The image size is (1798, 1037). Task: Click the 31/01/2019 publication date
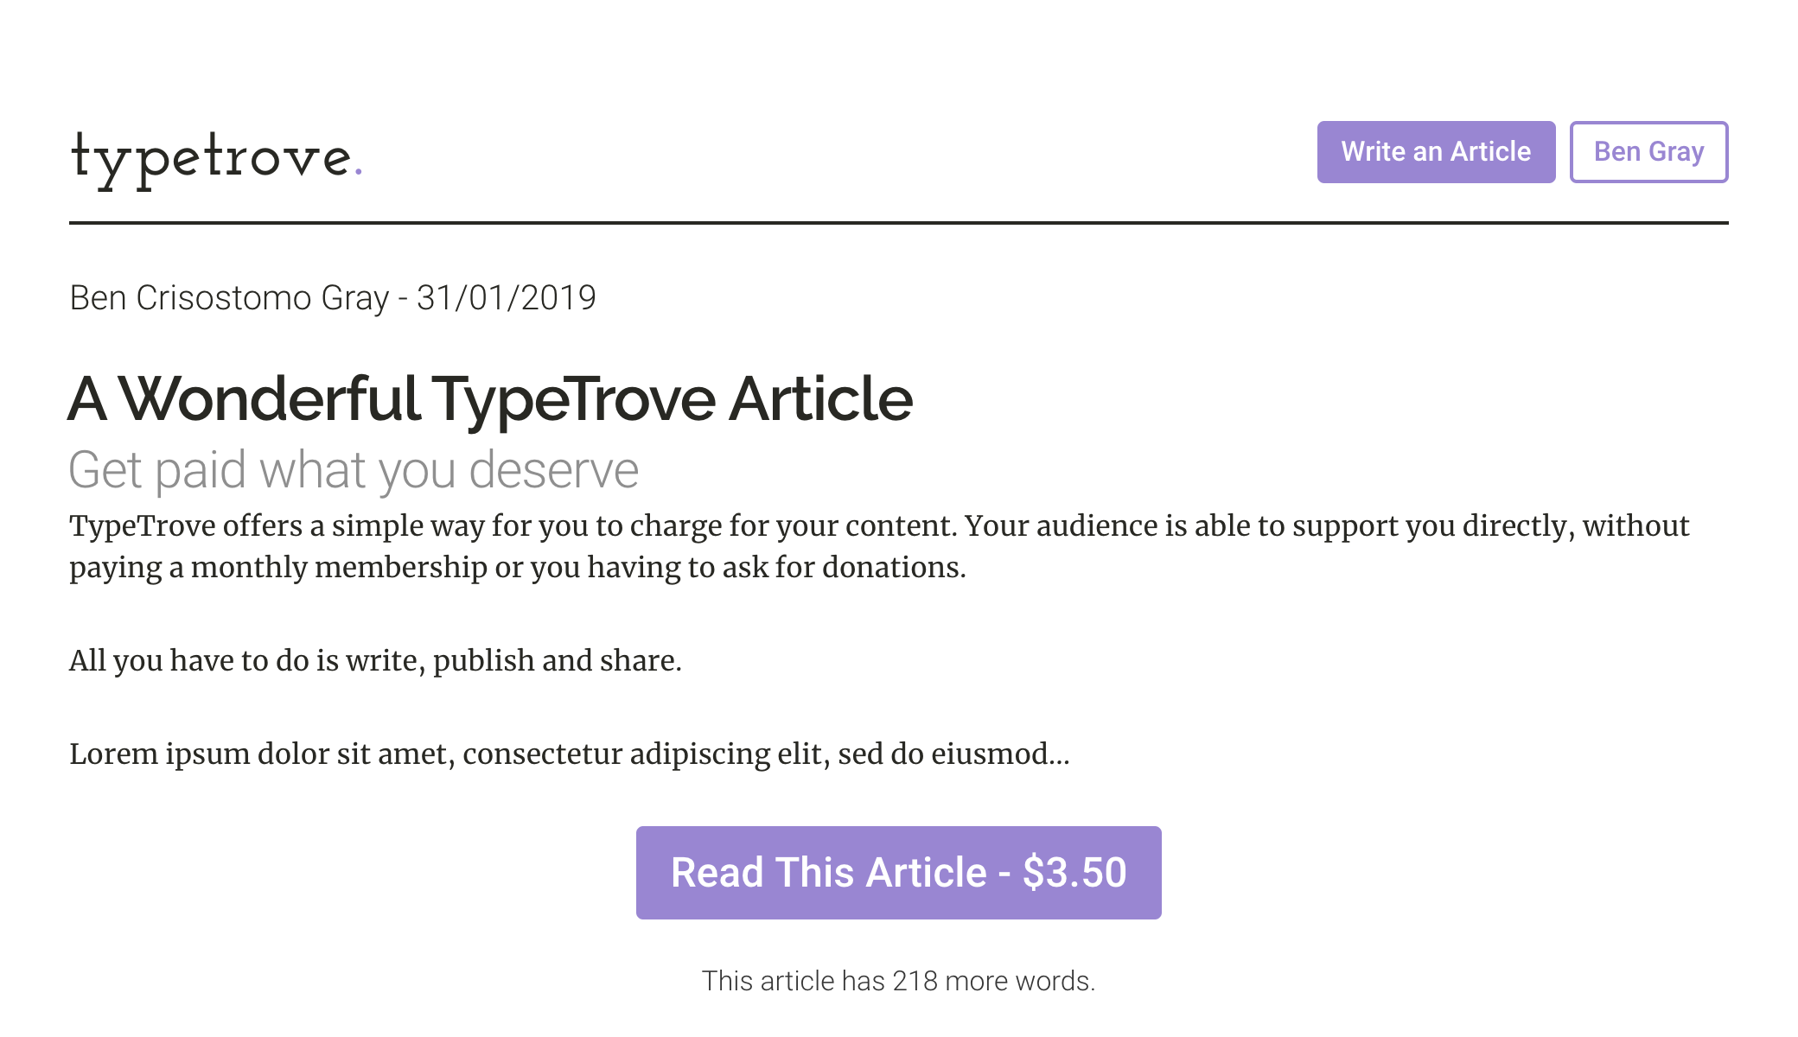[506, 298]
